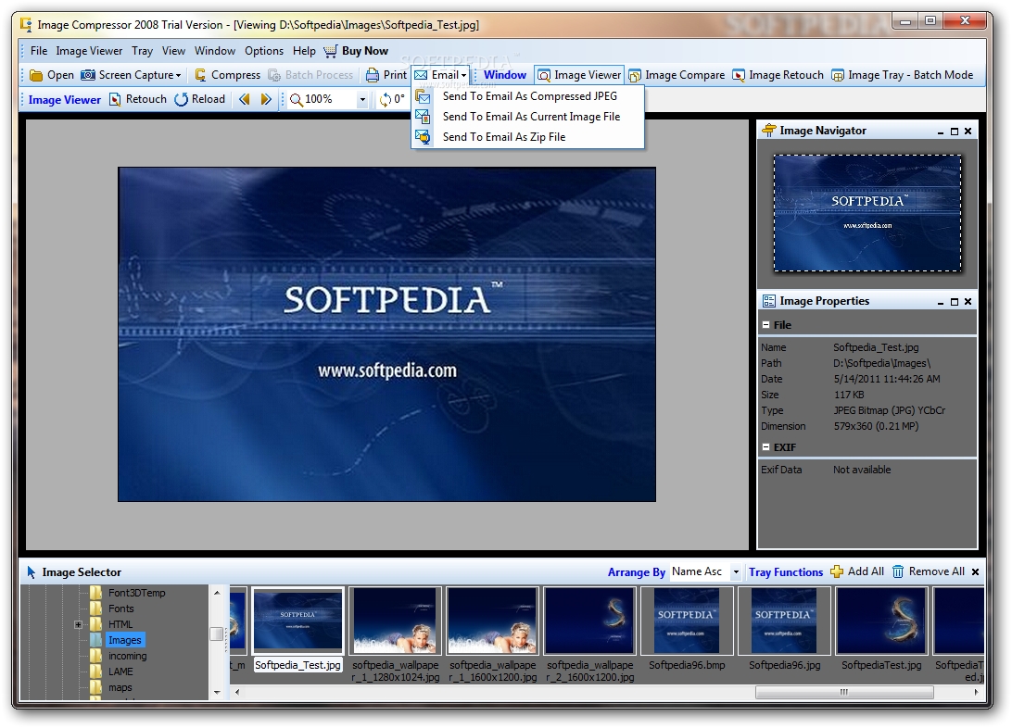Select softpedia_wallpaper_1_1280x1024.jpg thumbnail
The height and width of the screenshot is (728, 1012).
(x=395, y=621)
